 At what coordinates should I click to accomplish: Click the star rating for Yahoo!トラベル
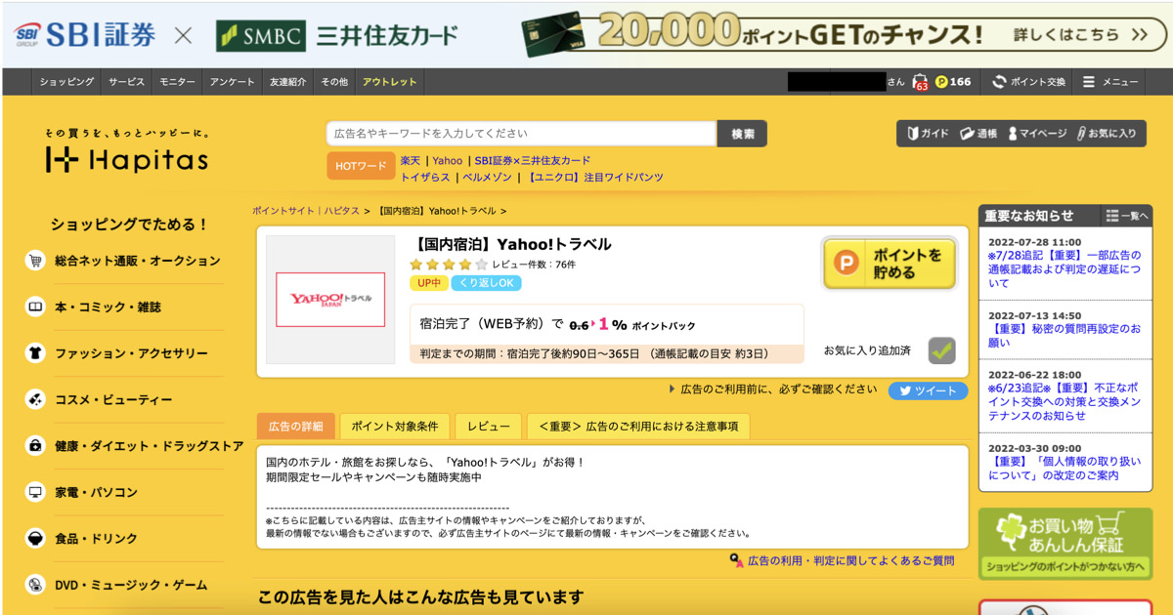click(x=449, y=265)
